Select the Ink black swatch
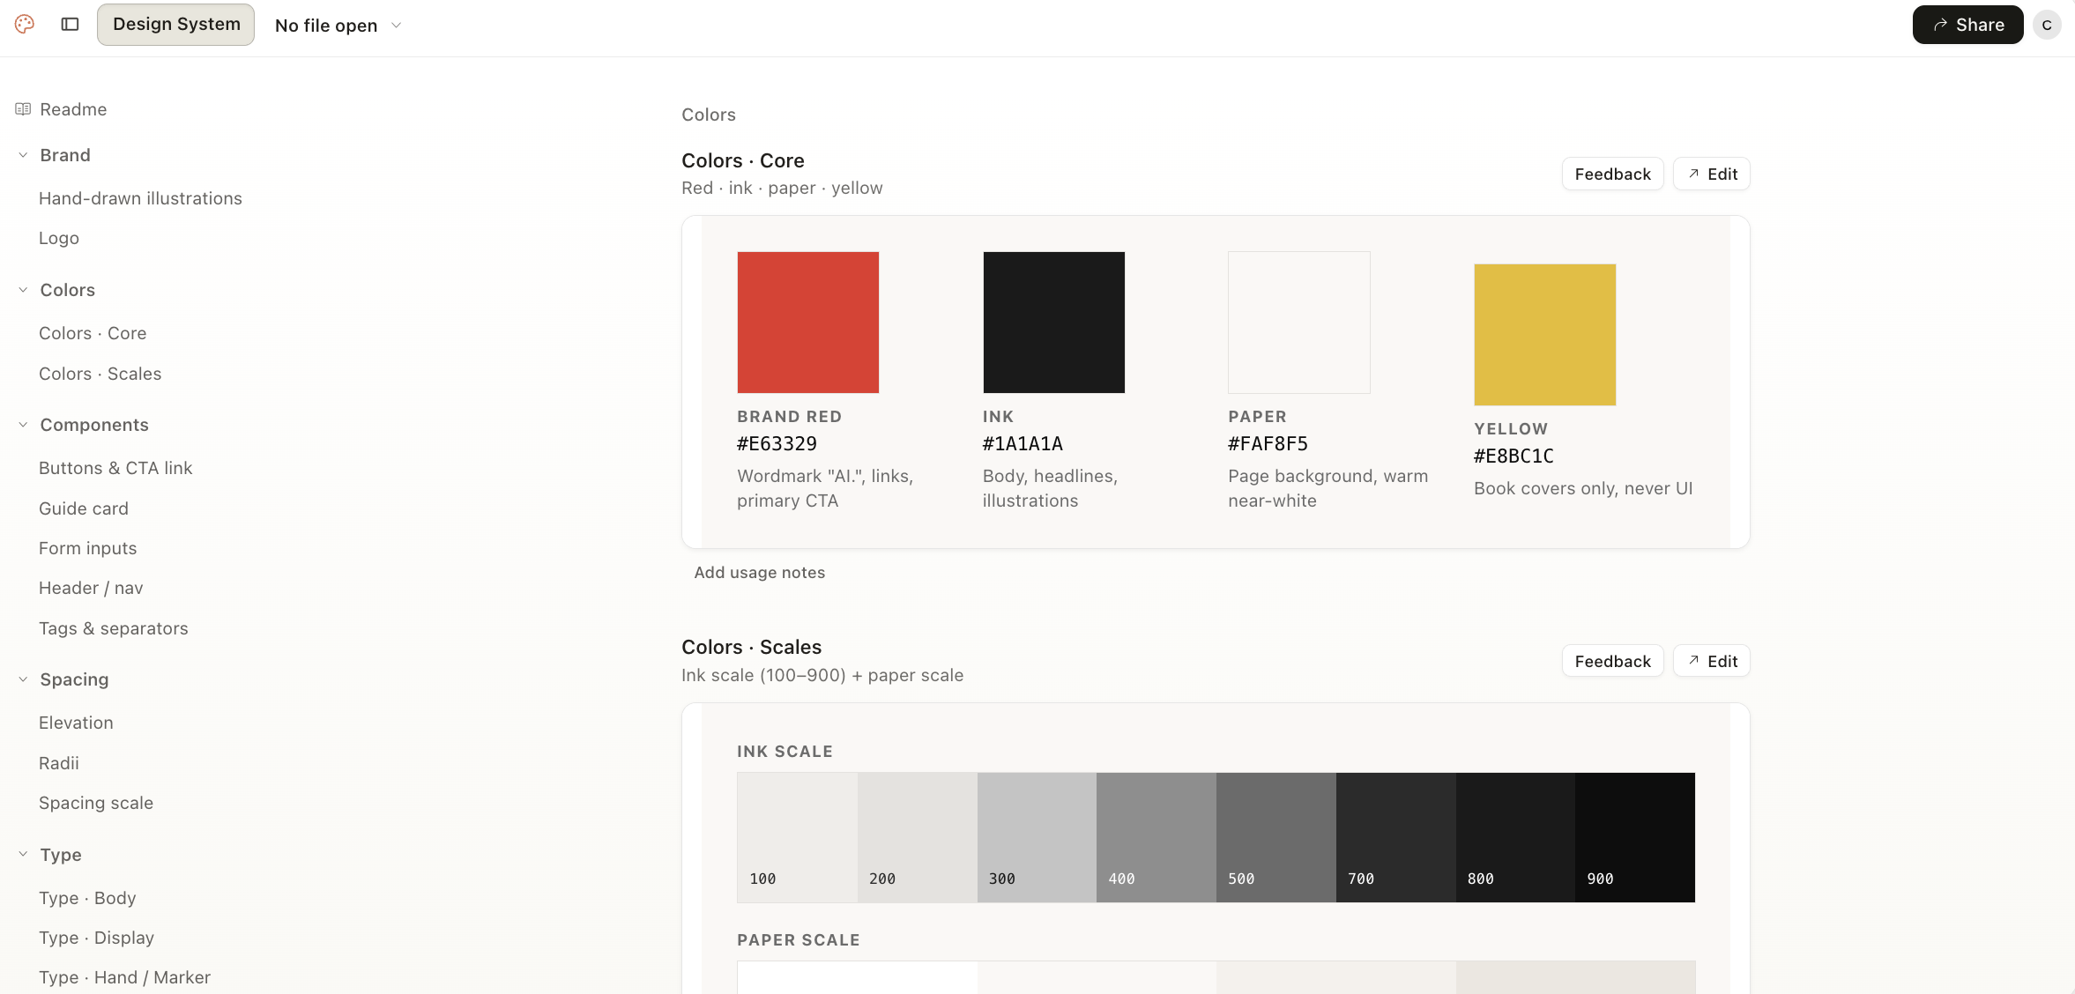The height and width of the screenshot is (994, 2075). click(x=1054, y=323)
